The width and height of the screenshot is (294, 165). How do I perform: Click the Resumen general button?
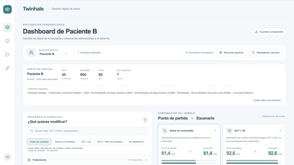pos(231,52)
